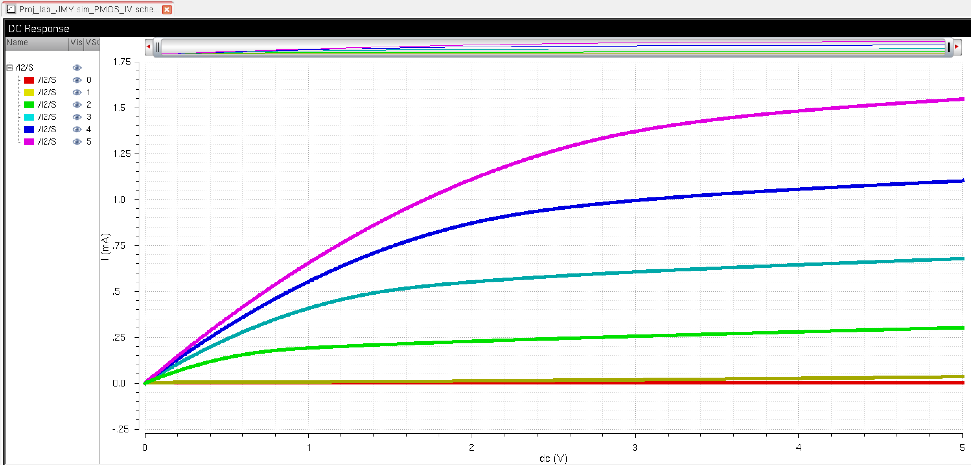Click the red left arrow on zoom scrollbar

[x=149, y=47]
